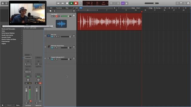
Task: Toggle the purple Count-in button
Action: coord(123,3)
